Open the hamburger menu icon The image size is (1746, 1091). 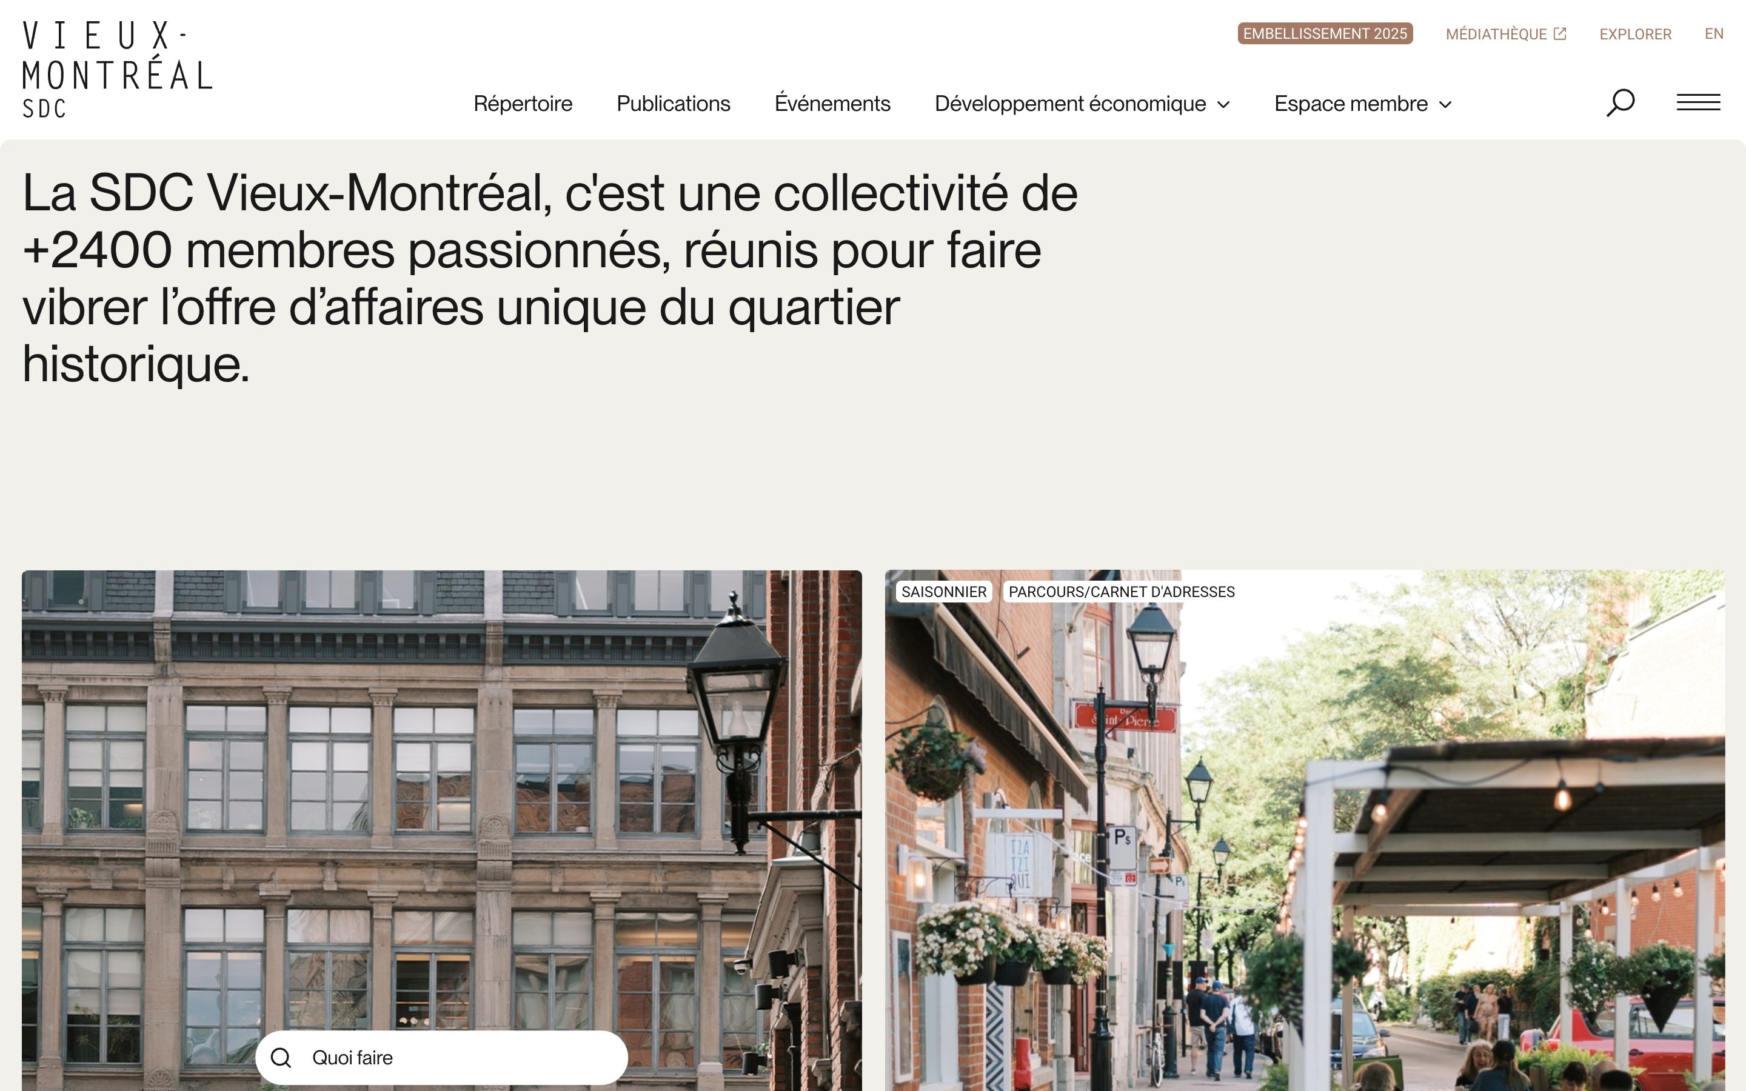1698,102
